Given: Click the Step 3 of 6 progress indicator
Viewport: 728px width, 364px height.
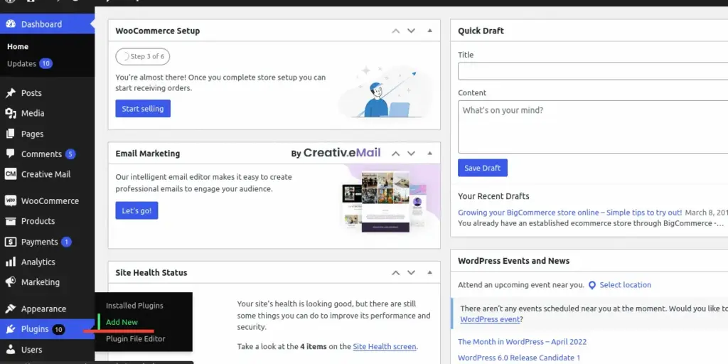Looking at the screenshot, I should pos(142,57).
